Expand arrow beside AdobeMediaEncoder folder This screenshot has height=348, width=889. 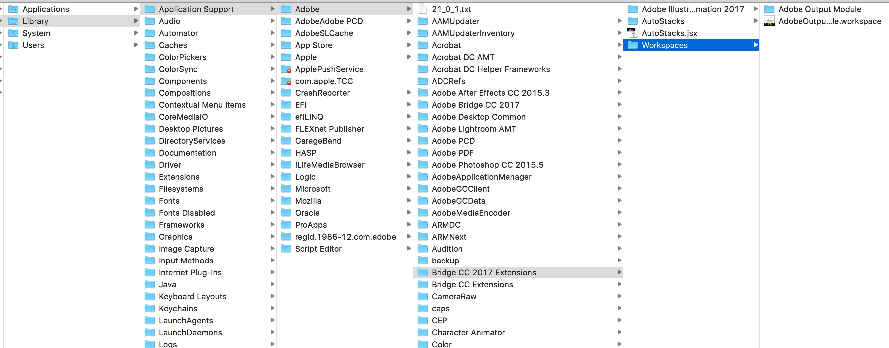point(619,212)
